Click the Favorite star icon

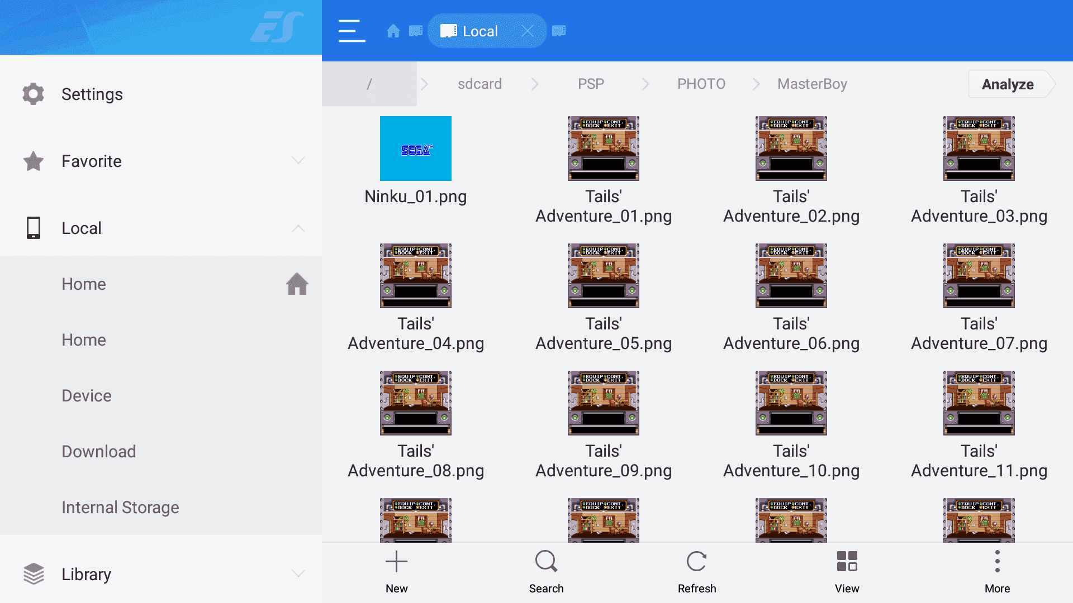34,161
